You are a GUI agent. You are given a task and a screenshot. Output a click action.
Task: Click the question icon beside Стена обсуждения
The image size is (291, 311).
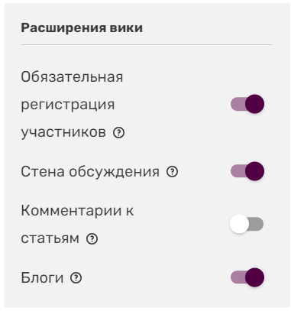[173, 172]
